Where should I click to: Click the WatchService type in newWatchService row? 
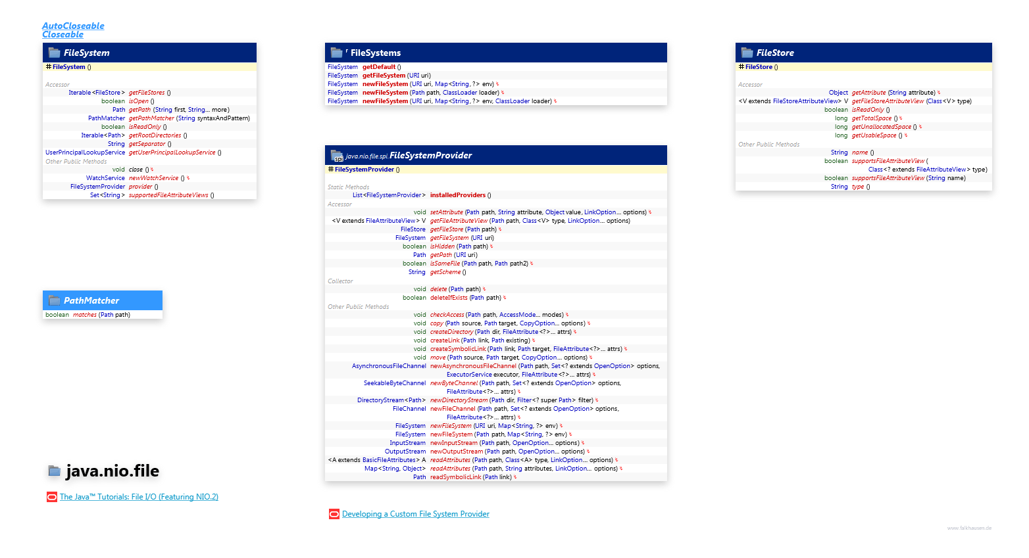tap(105, 177)
